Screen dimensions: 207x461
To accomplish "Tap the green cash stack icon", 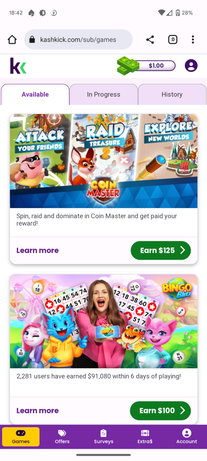I will coord(128,66).
